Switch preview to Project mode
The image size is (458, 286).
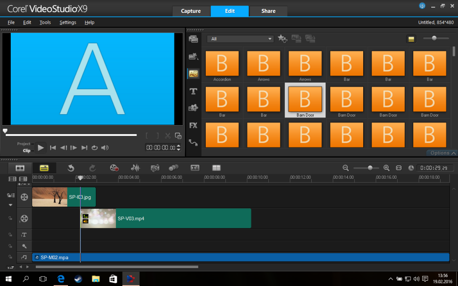pos(24,144)
